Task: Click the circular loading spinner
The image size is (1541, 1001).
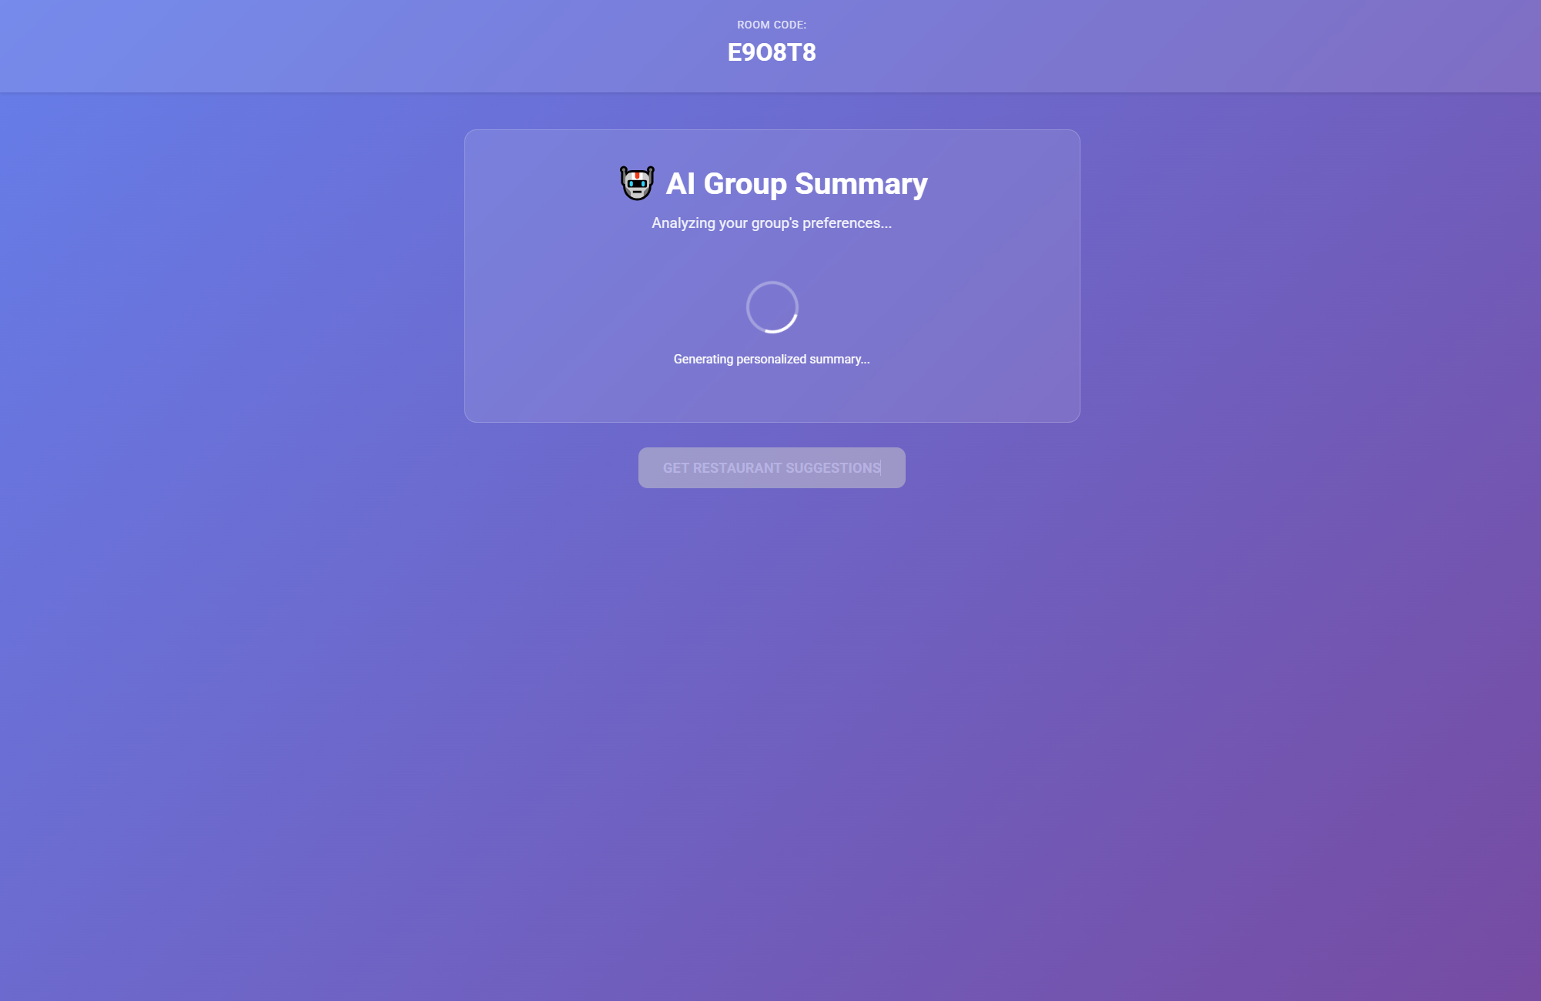Action: tap(772, 307)
